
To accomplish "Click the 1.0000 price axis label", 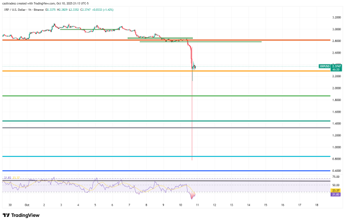I will (x=336, y=147).
